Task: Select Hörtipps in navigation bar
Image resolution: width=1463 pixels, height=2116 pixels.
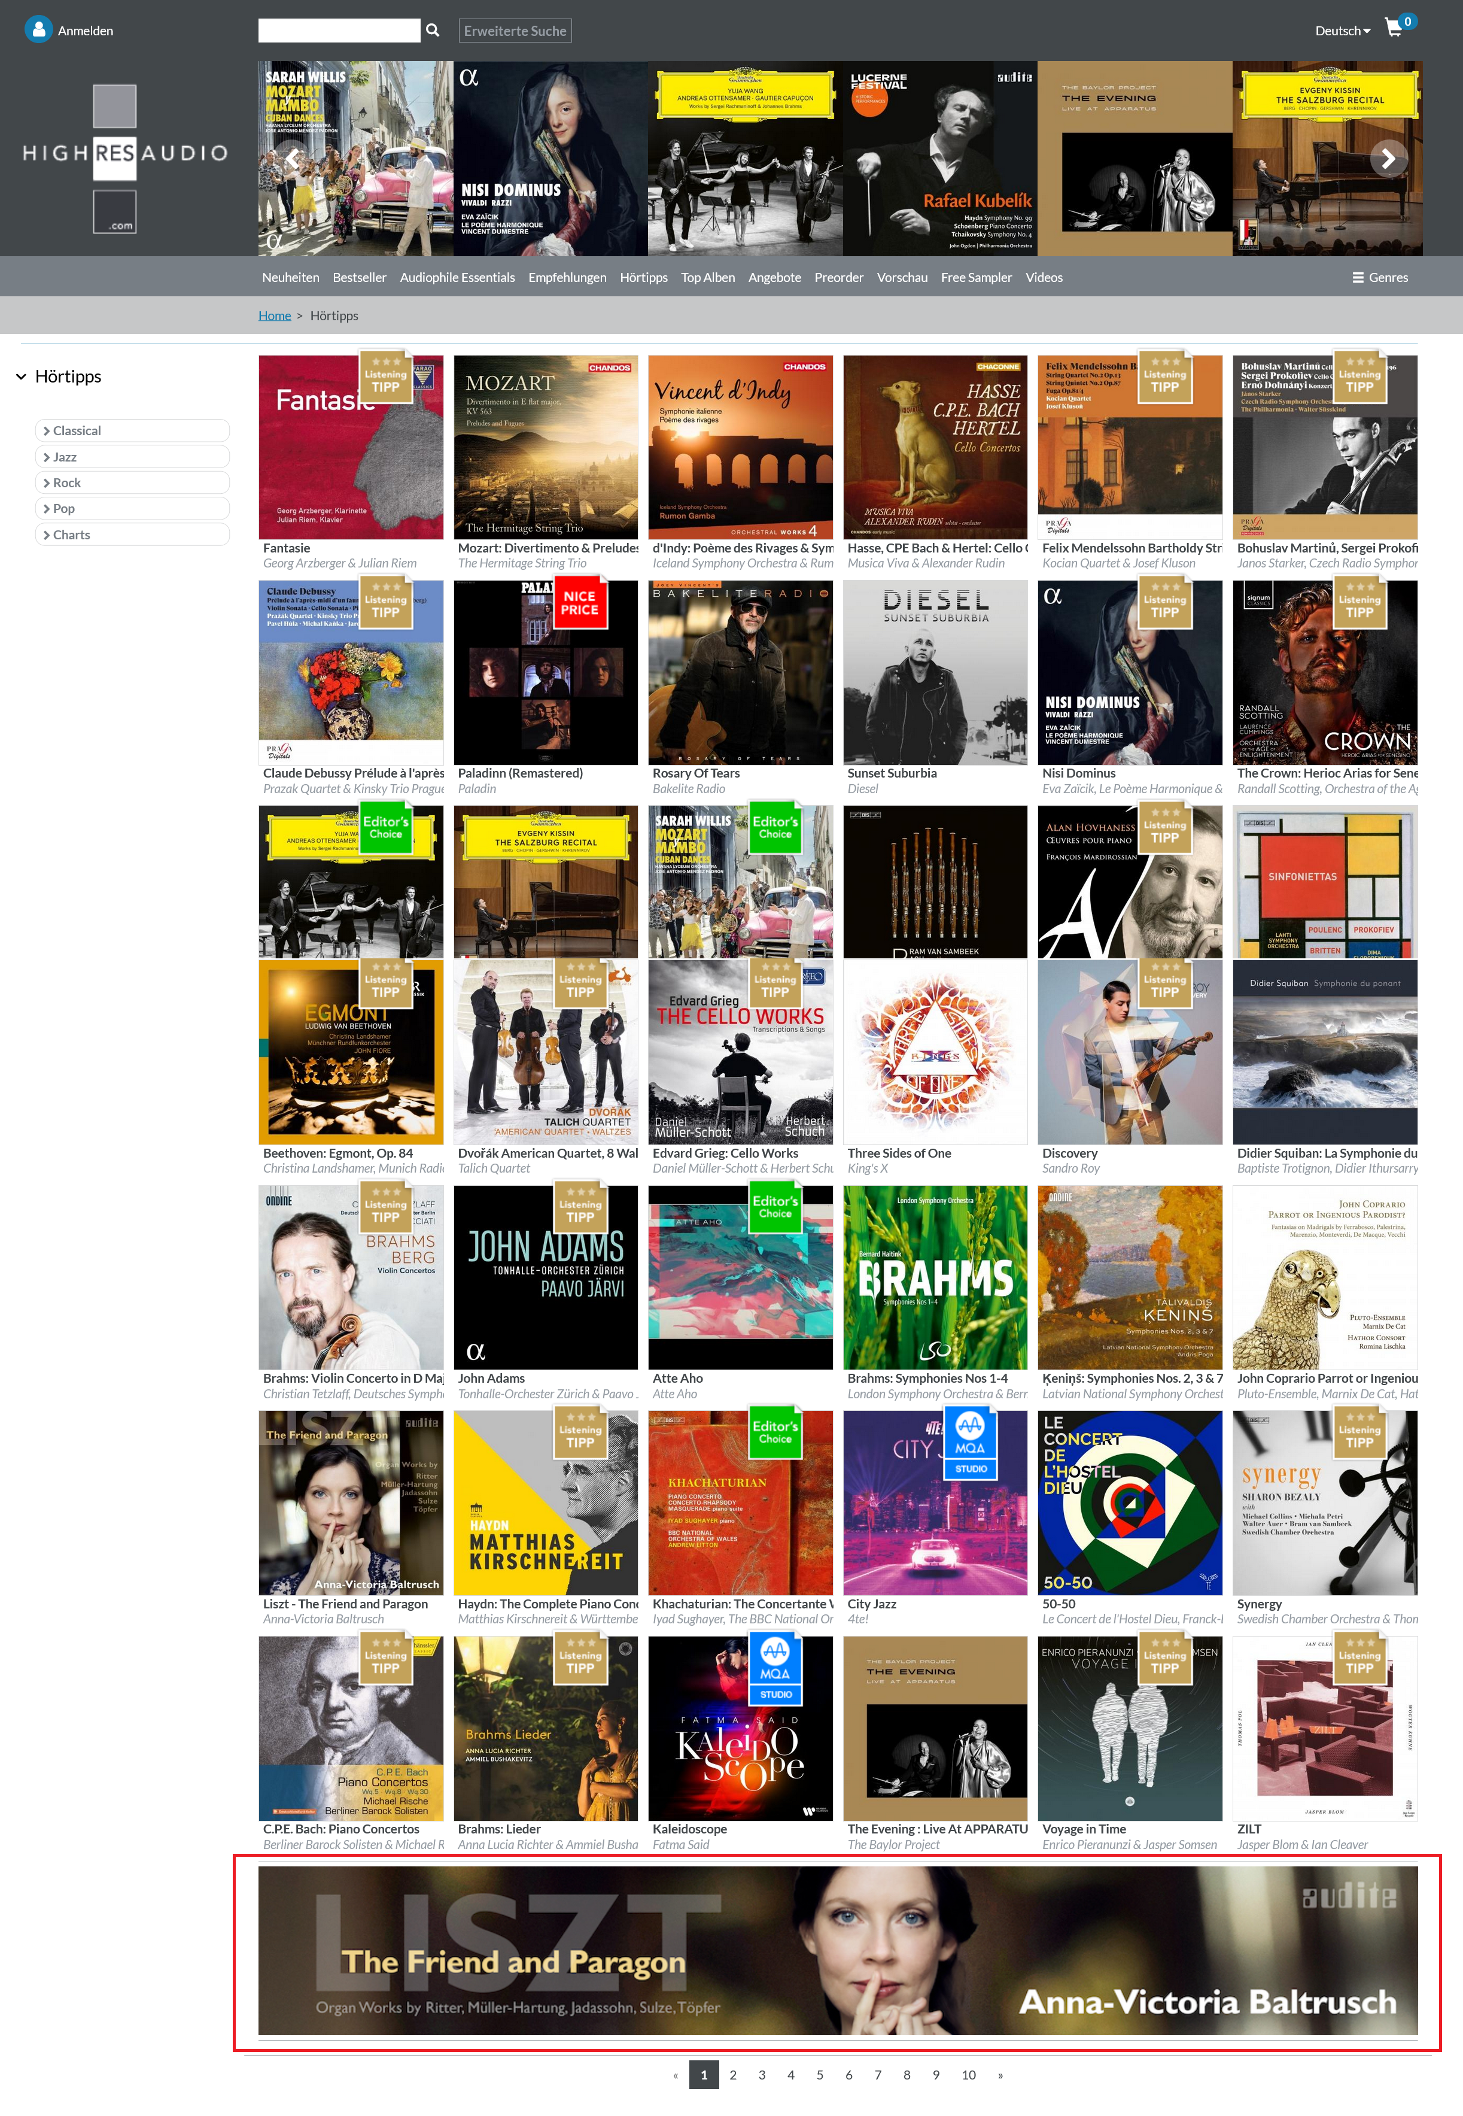Action: click(x=643, y=278)
